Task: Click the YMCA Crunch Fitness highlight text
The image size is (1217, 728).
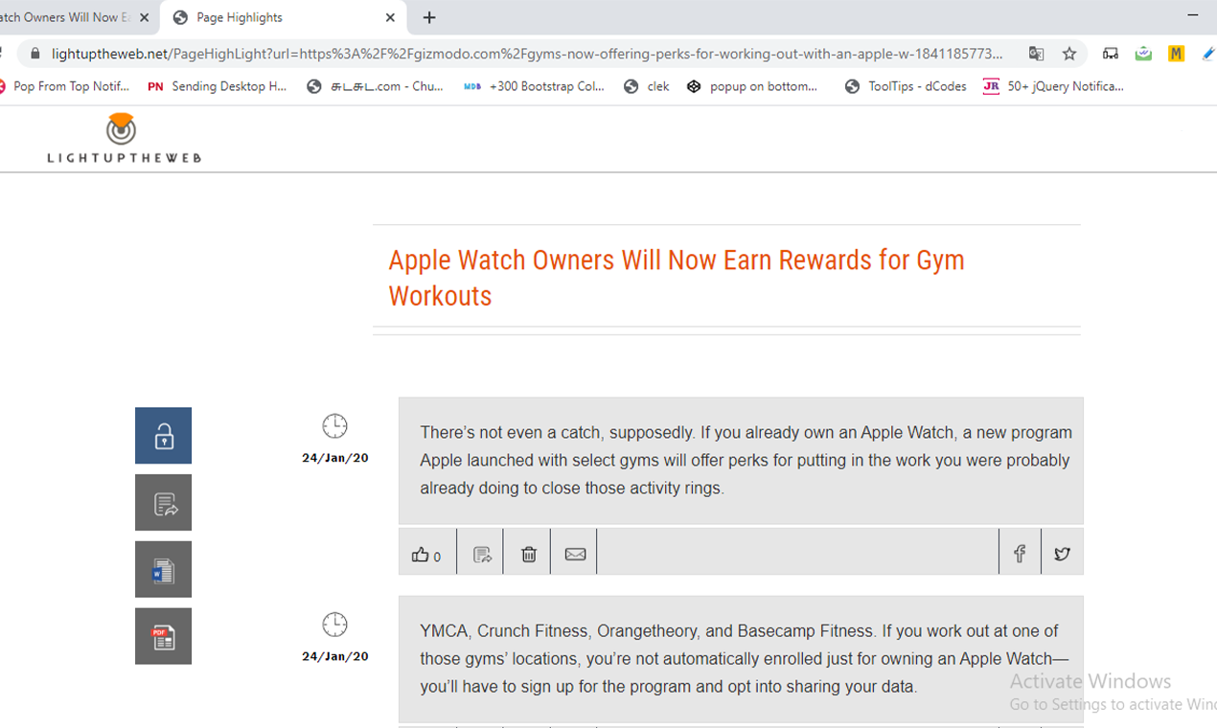Action: pos(745,659)
